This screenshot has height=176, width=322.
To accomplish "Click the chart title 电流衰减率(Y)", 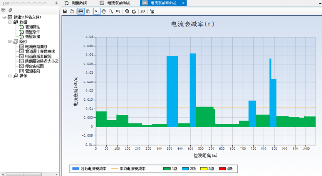I will coord(193,24).
